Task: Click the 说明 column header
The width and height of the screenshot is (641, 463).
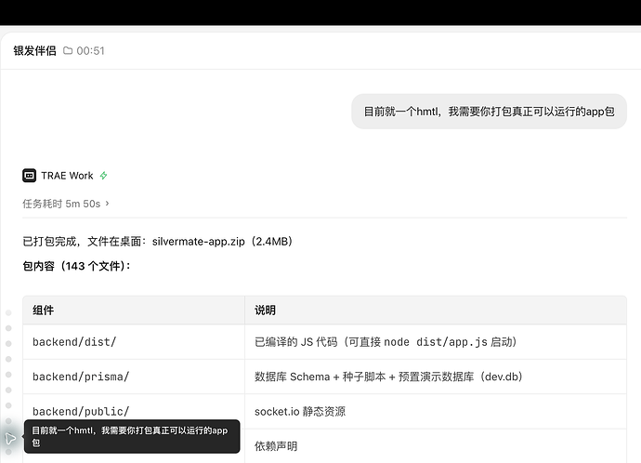Action: [436, 310]
